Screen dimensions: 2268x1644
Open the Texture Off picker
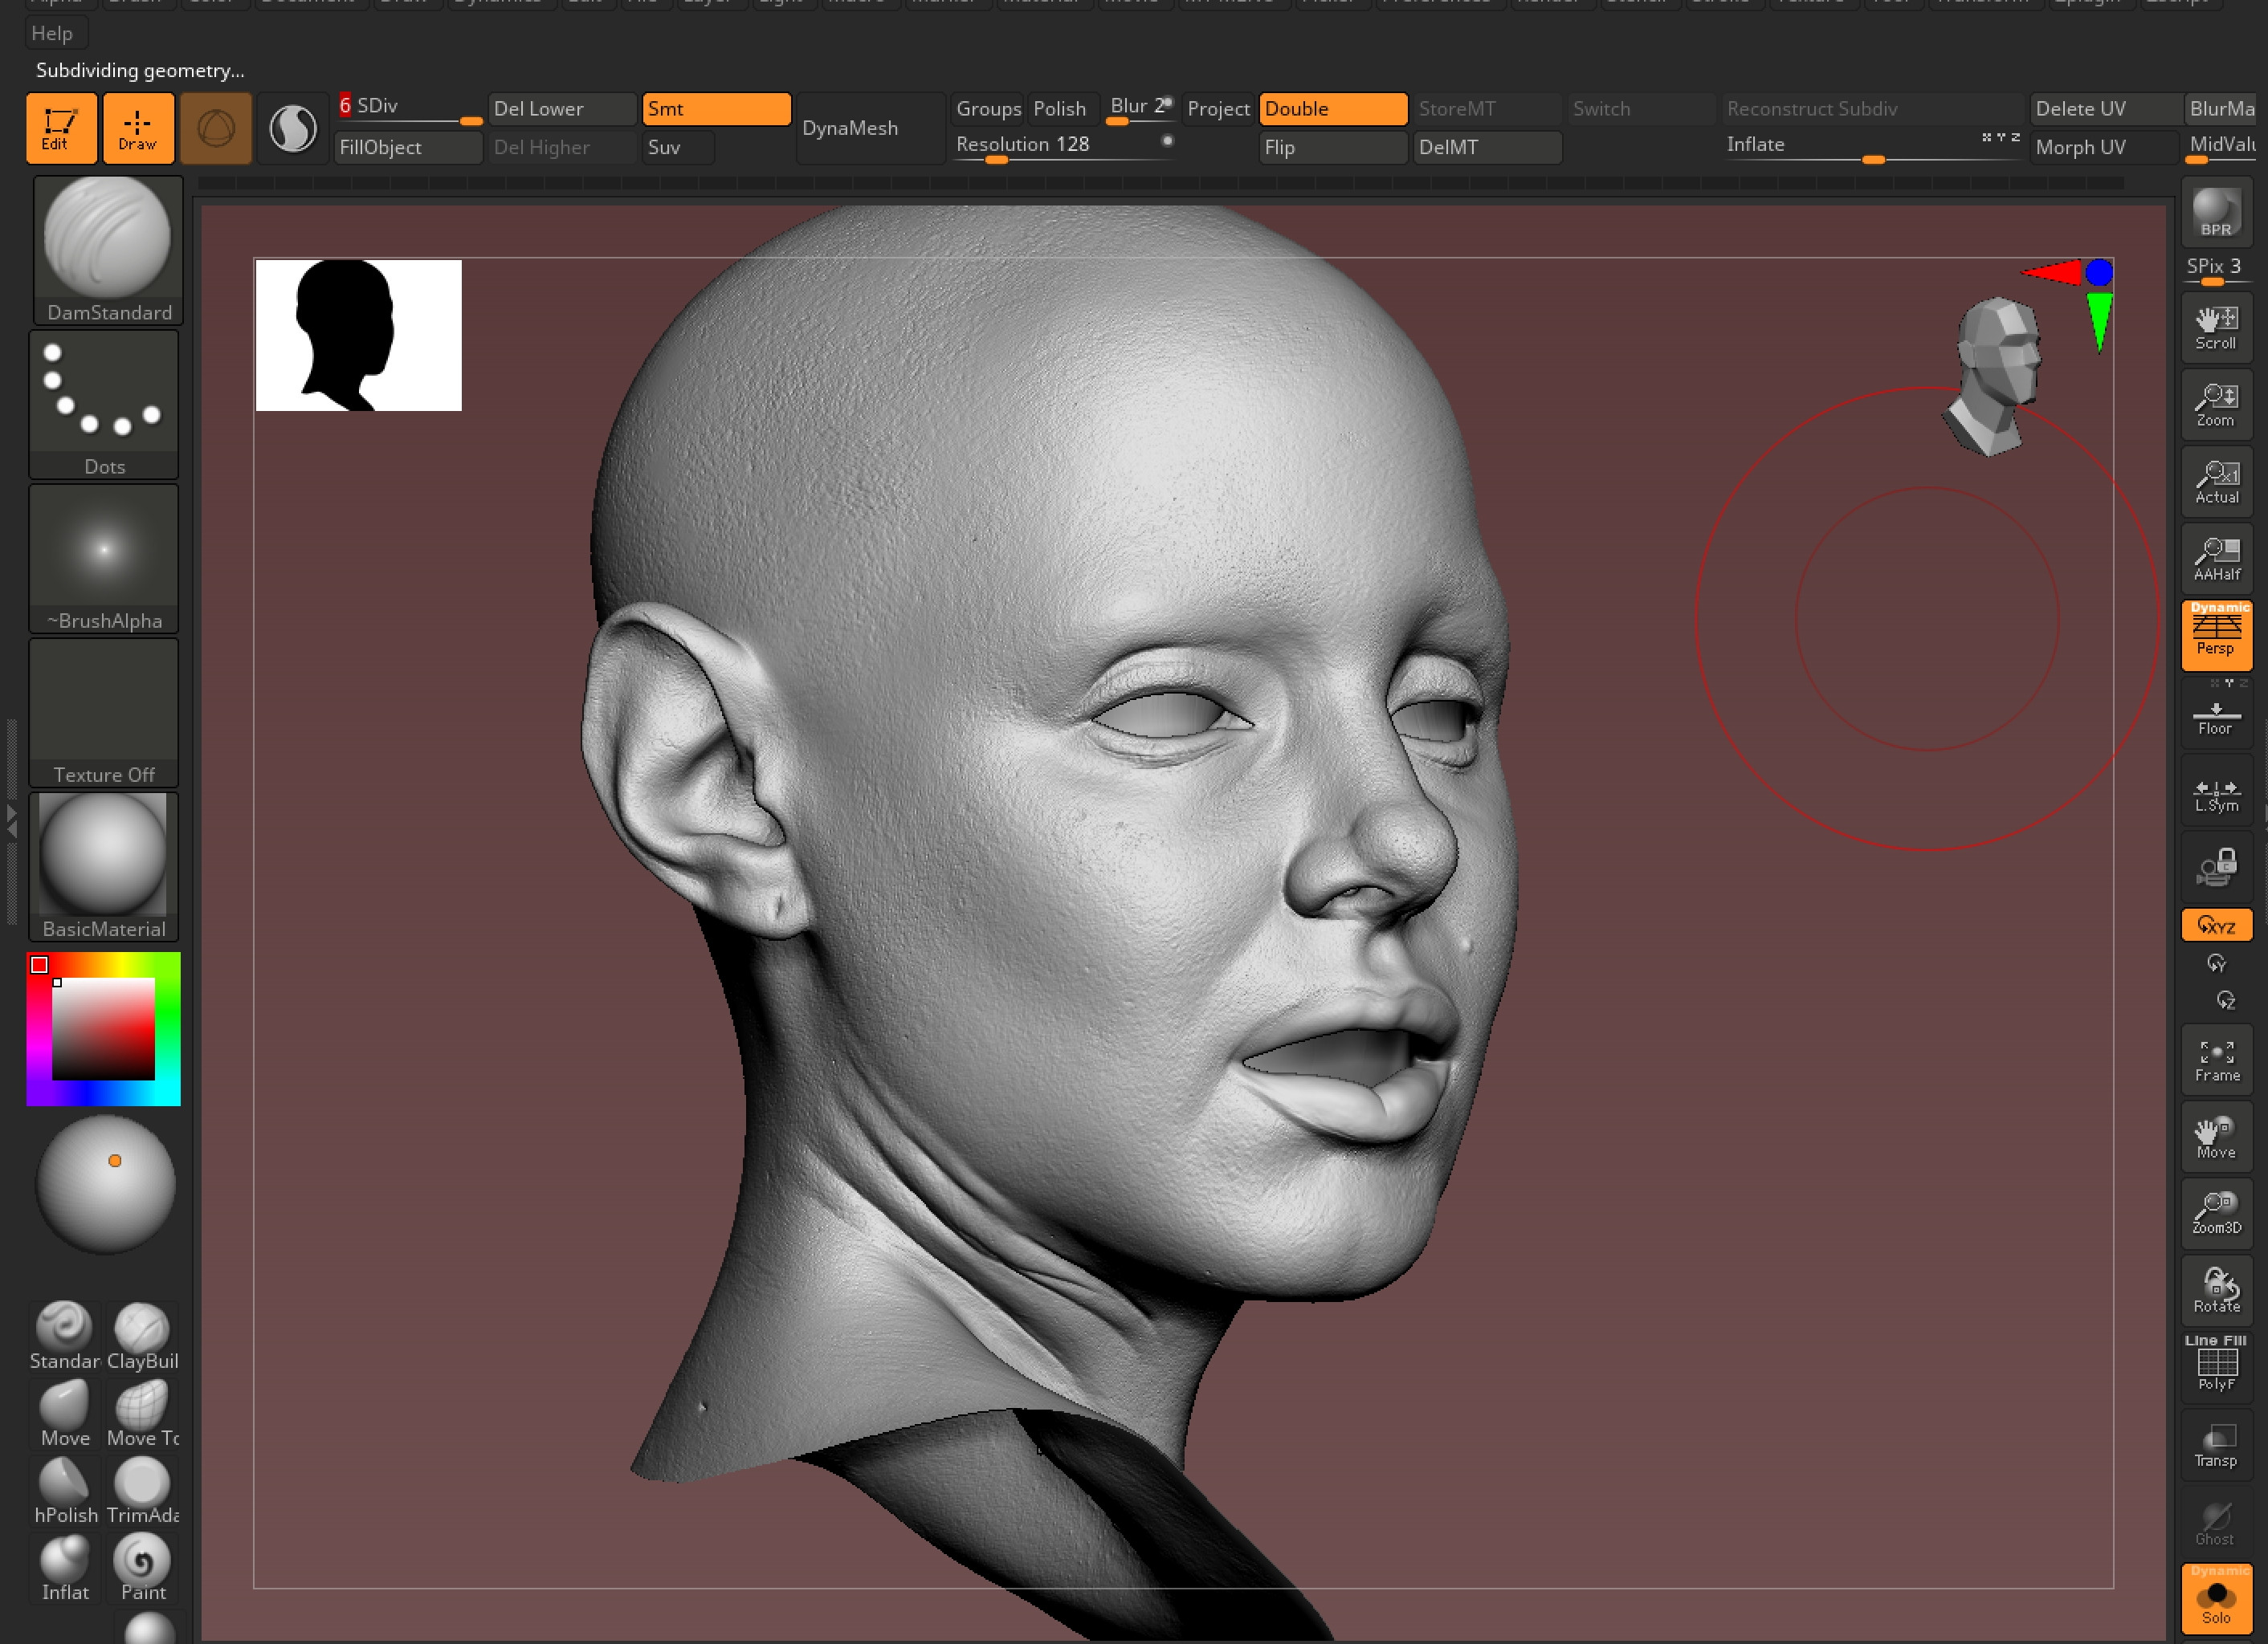(104, 713)
